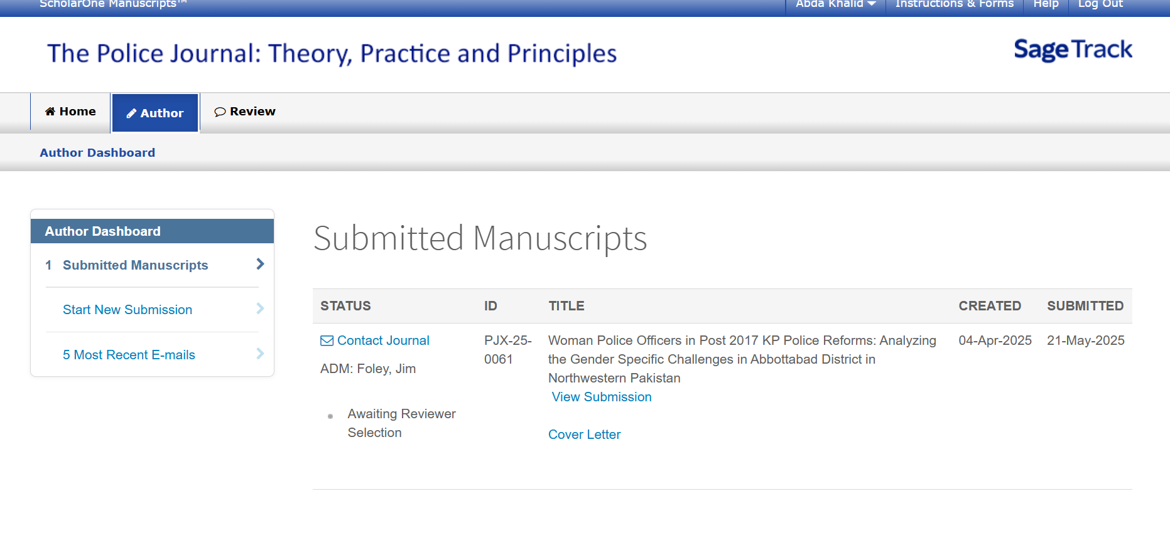Start New Submission from the sidebar

click(x=127, y=310)
